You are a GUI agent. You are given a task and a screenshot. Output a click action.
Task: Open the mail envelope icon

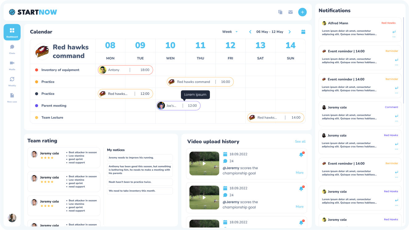tap(290, 12)
